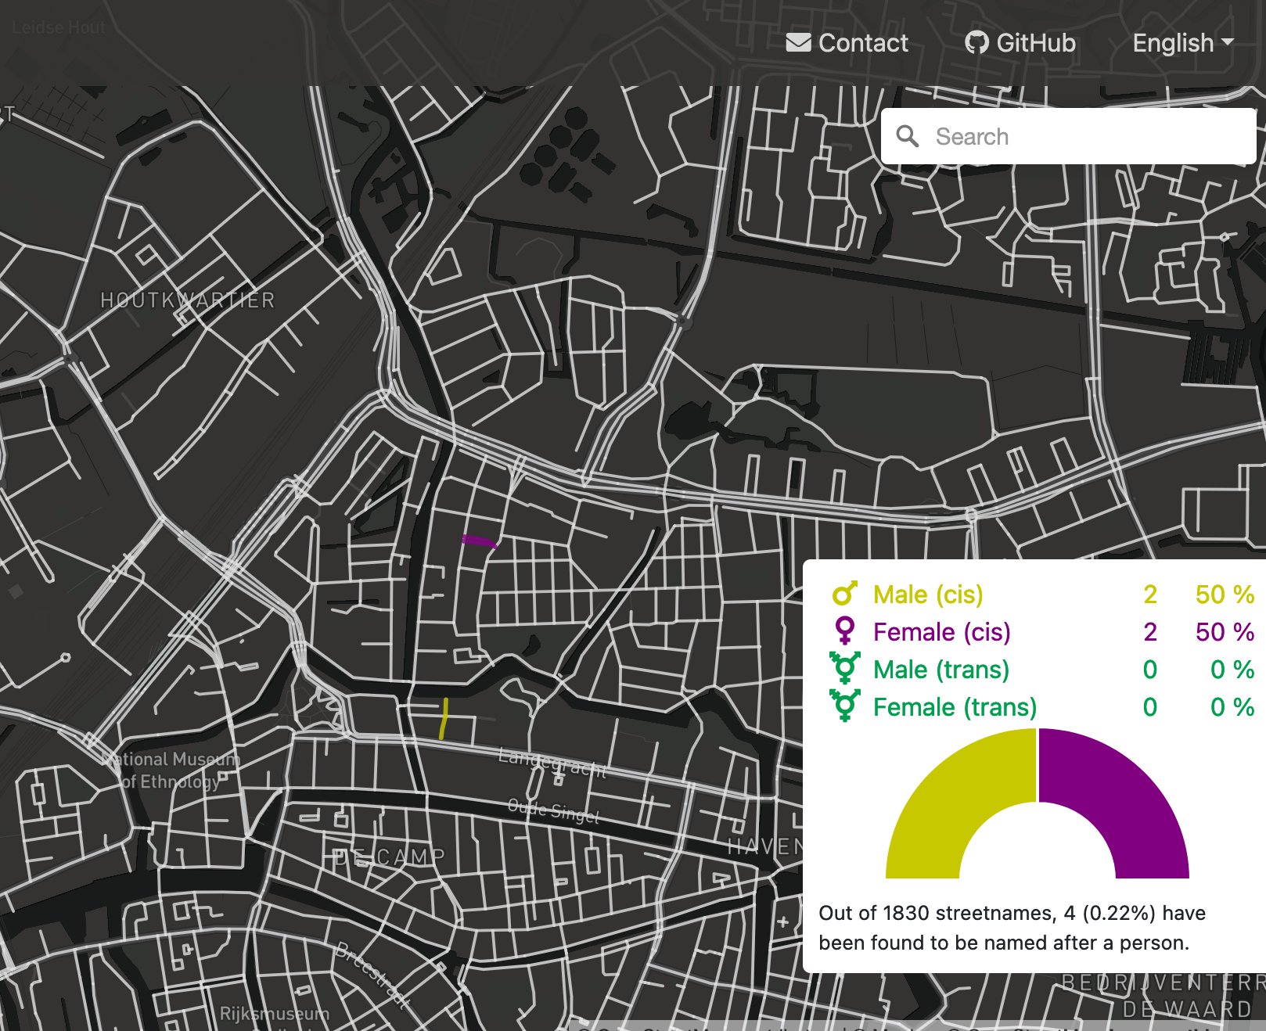This screenshot has height=1031, width=1266.
Task: Click the National Museum of Ethnology label
Action: point(171,771)
